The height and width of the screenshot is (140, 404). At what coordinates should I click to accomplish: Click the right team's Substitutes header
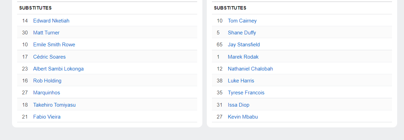(x=230, y=8)
